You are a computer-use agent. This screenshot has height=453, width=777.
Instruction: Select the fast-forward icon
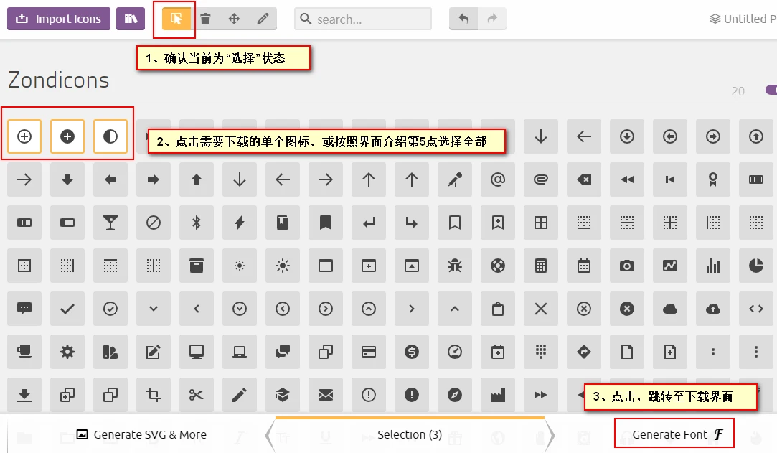541,395
